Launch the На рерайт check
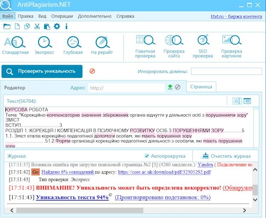 (102, 45)
